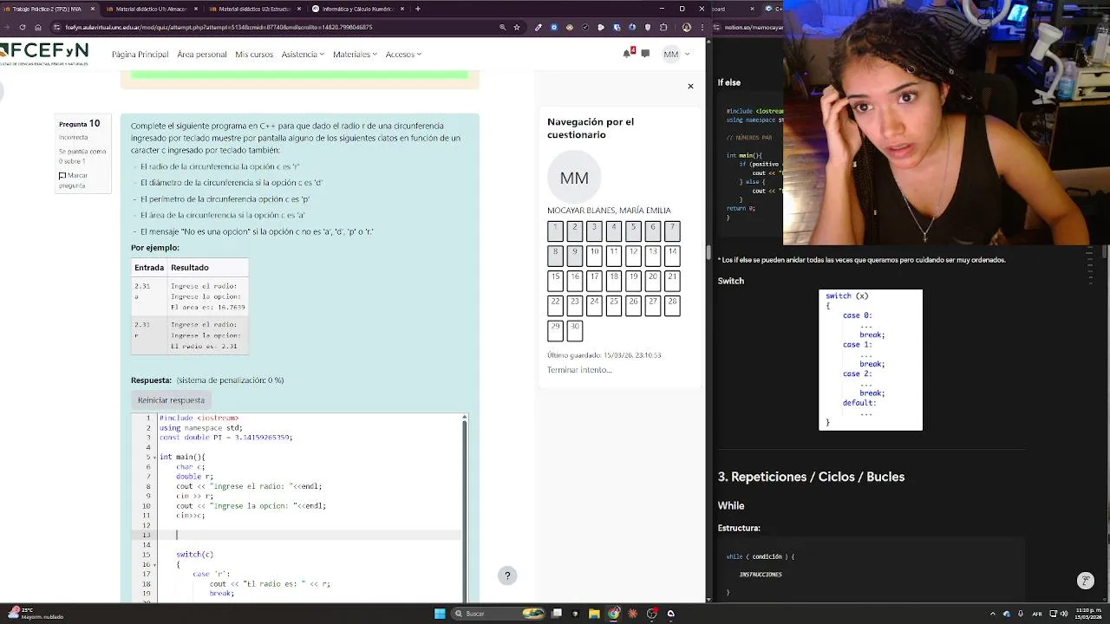Go to question 22 in quiz navigation
1110x624 pixels.
click(x=555, y=305)
